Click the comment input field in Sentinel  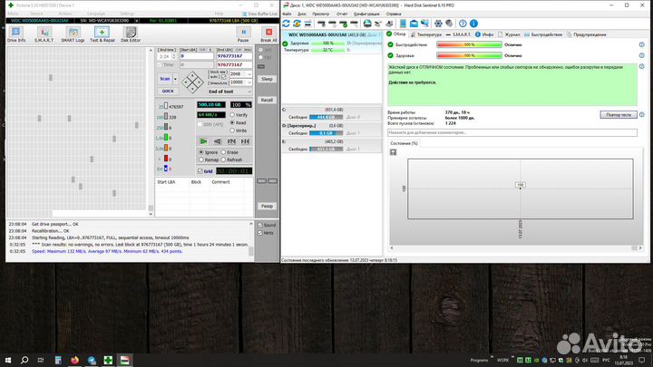coord(512,132)
